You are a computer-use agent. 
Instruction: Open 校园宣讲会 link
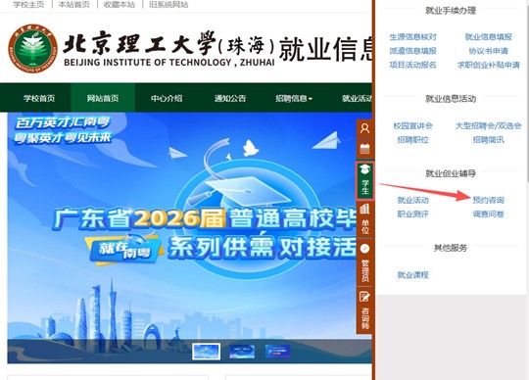pyautogui.click(x=412, y=125)
